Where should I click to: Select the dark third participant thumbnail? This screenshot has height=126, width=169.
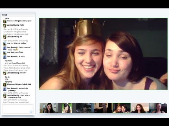point(85,108)
